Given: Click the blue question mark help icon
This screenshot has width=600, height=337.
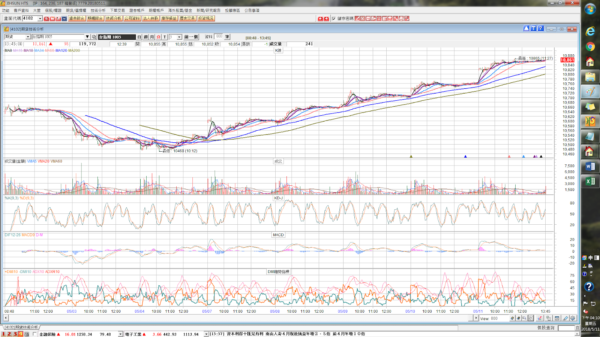Looking at the screenshot, I should point(541,28).
